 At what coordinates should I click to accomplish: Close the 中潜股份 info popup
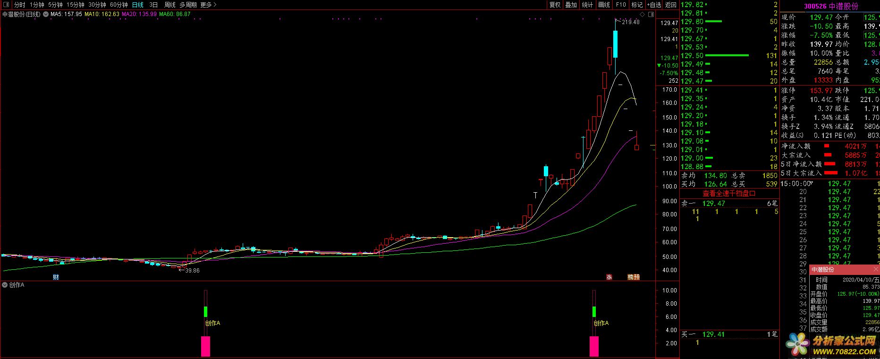(876, 269)
